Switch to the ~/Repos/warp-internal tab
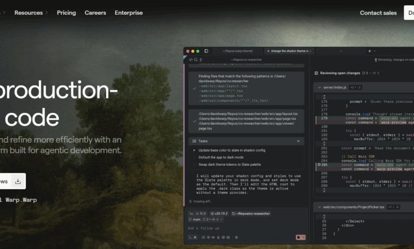This screenshot has height=249, width=414. [238, 51]
